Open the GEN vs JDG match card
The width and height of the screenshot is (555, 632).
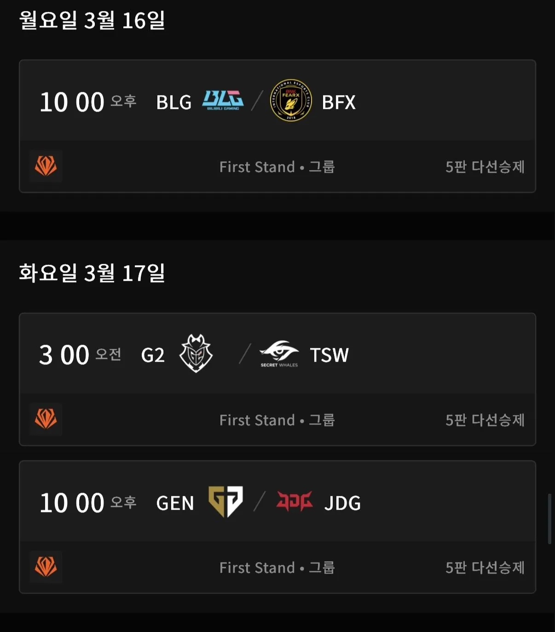277,527
